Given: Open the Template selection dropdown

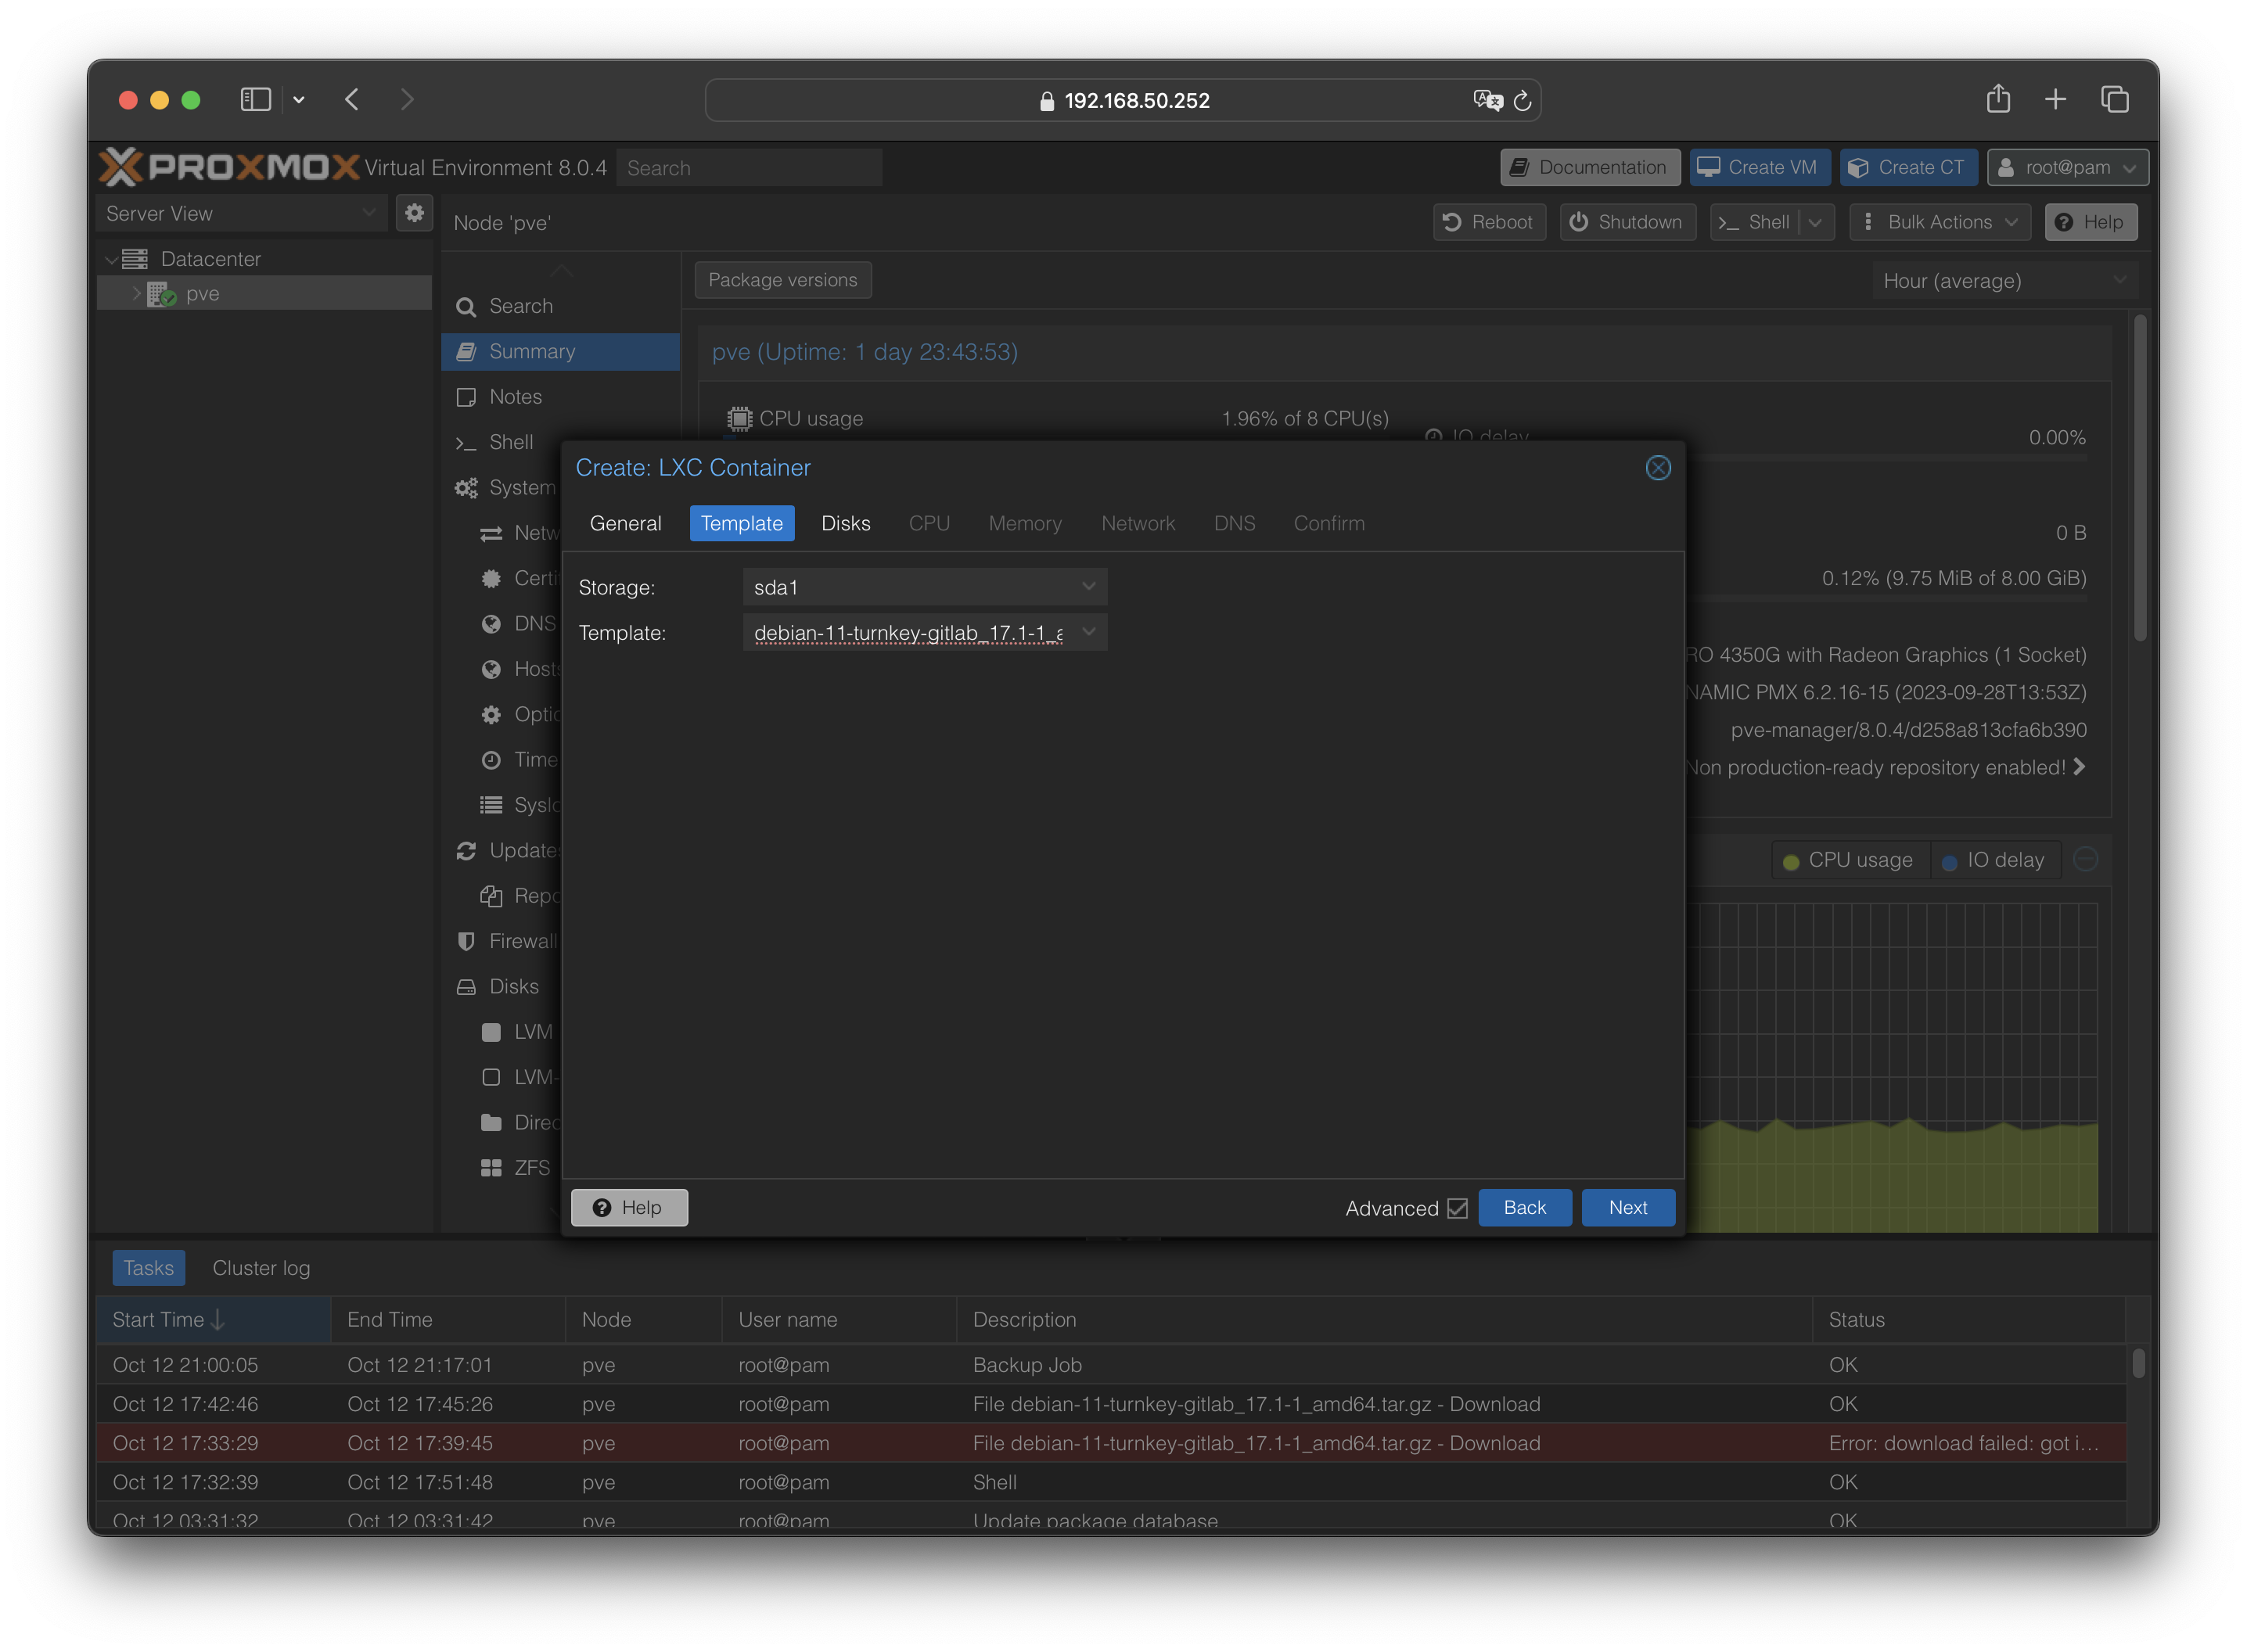Looking at the screenshot, I should coord(1088,632).
